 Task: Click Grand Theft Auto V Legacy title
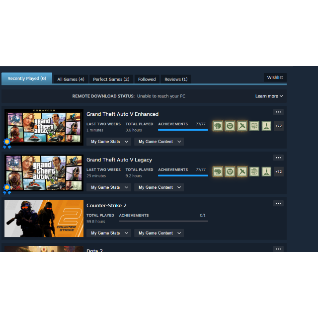pos(119,160)
